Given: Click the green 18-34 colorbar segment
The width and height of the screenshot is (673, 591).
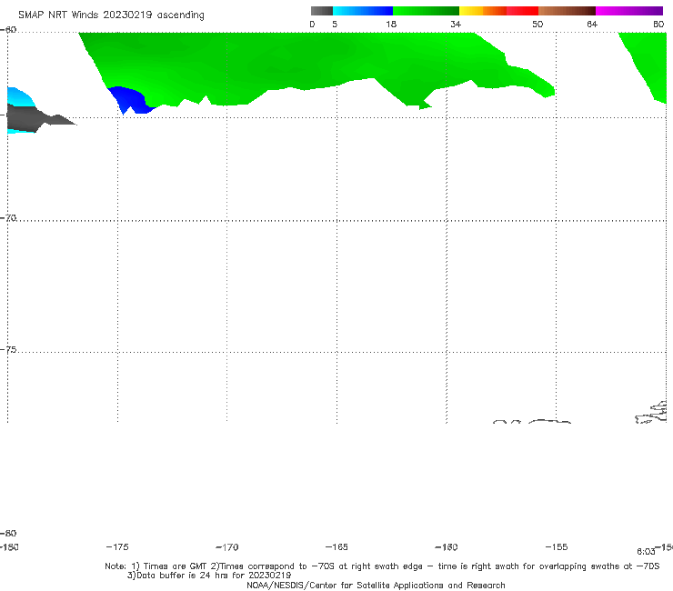Looking at the screenshot, I should [426, 11].
